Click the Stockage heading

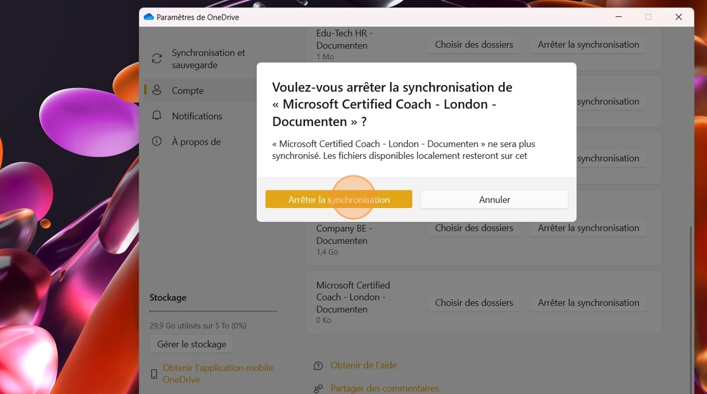pyautogui.click(x=168, y=298)
